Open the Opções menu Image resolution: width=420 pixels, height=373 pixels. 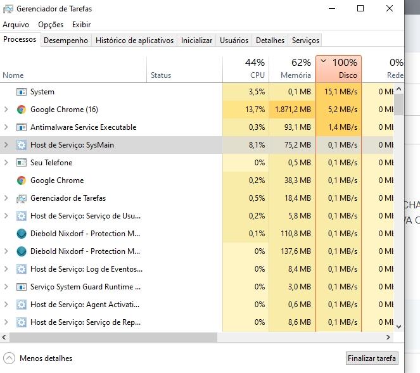coord(51,25)
